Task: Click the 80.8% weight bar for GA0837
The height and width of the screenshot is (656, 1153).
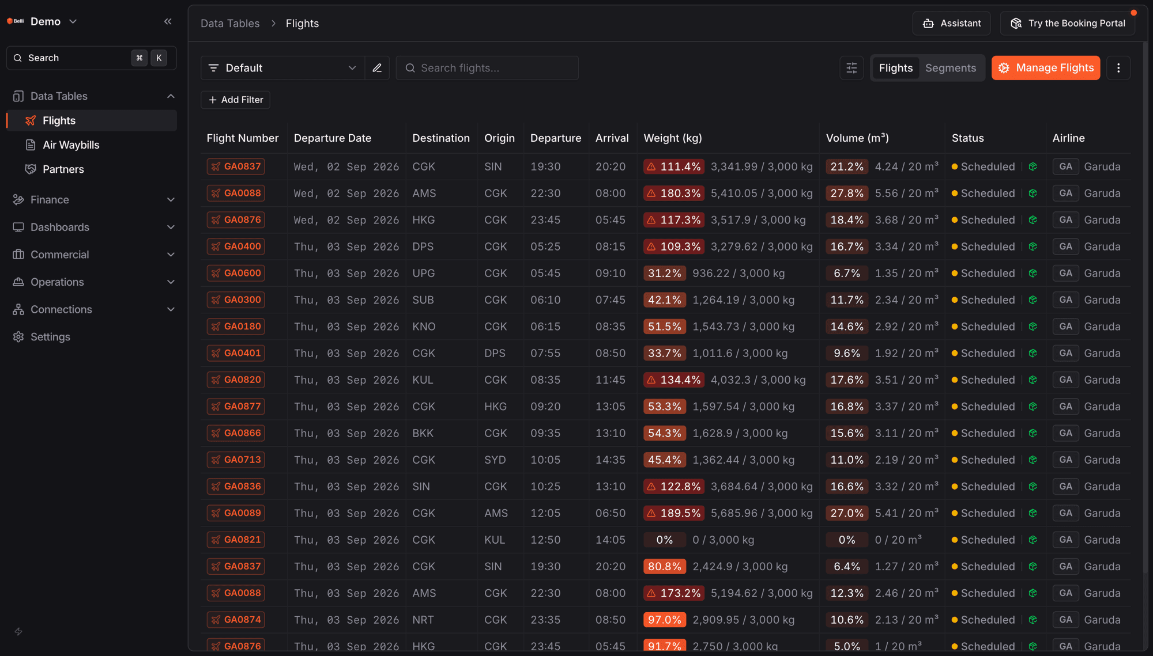Action: point(665,567)
